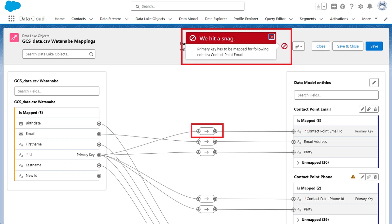This screenshot has height=224, width=392.
Task: Click the red error indicator icon by the toast
Action: tap(284, 46)
